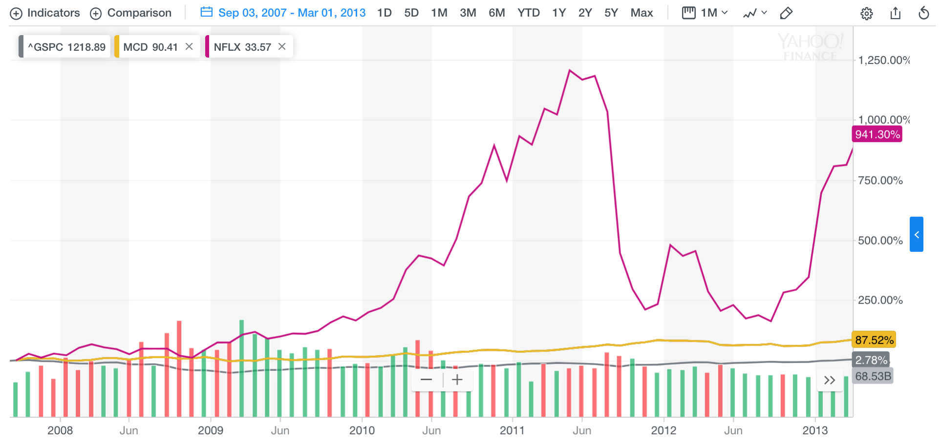Click the ^GSPC 1218.89 legend label
Screen dimensions: 941x447
(66, 47)
